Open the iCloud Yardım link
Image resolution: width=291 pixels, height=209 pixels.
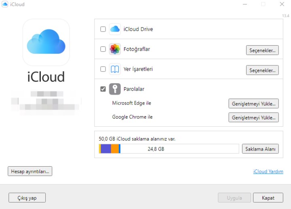[268, 171]
